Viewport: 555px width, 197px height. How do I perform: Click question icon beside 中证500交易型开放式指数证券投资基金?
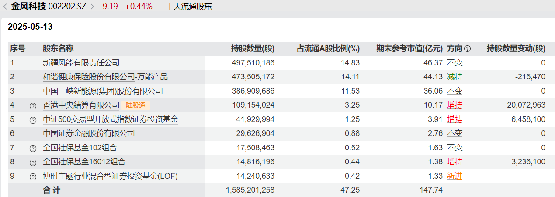pos(33,120)
